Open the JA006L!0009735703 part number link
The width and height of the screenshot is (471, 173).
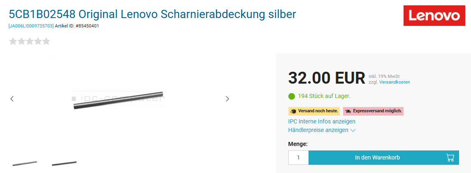click(x=31, y=26)
